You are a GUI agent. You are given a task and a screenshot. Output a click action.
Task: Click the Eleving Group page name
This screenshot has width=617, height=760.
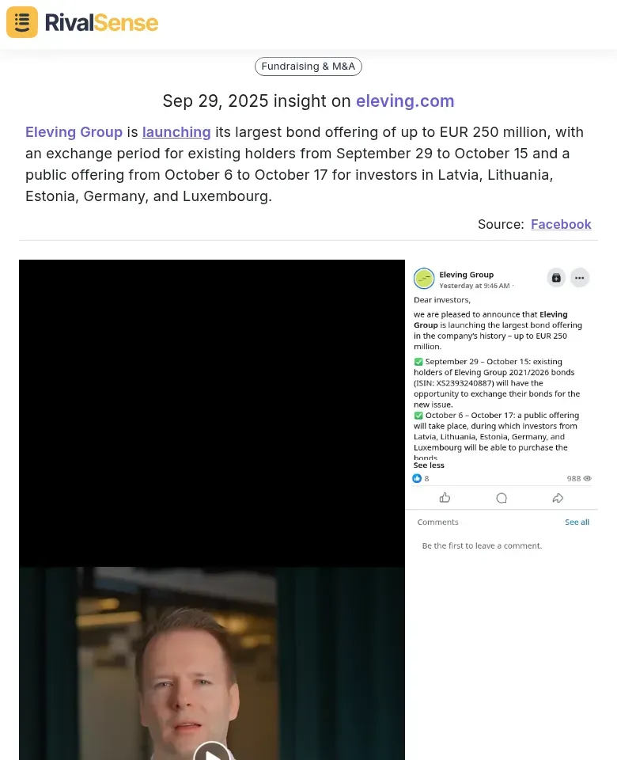coord(466,275)
